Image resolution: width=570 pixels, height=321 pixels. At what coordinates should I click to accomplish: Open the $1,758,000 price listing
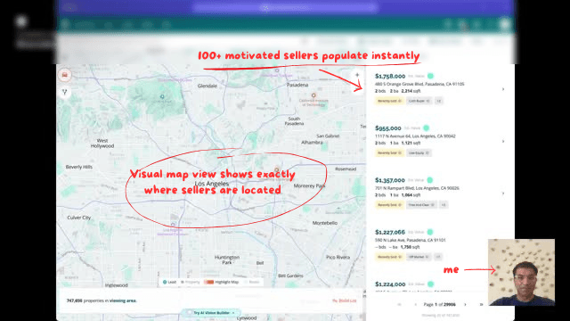[x=390, y=76]
